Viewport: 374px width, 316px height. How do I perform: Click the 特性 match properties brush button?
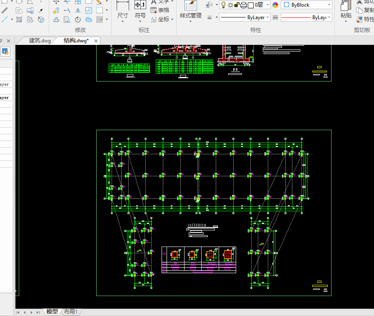[365, 20]
